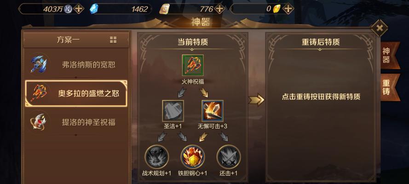
Task: Switch to the 神器 side tab
Action: pos(389,55)
